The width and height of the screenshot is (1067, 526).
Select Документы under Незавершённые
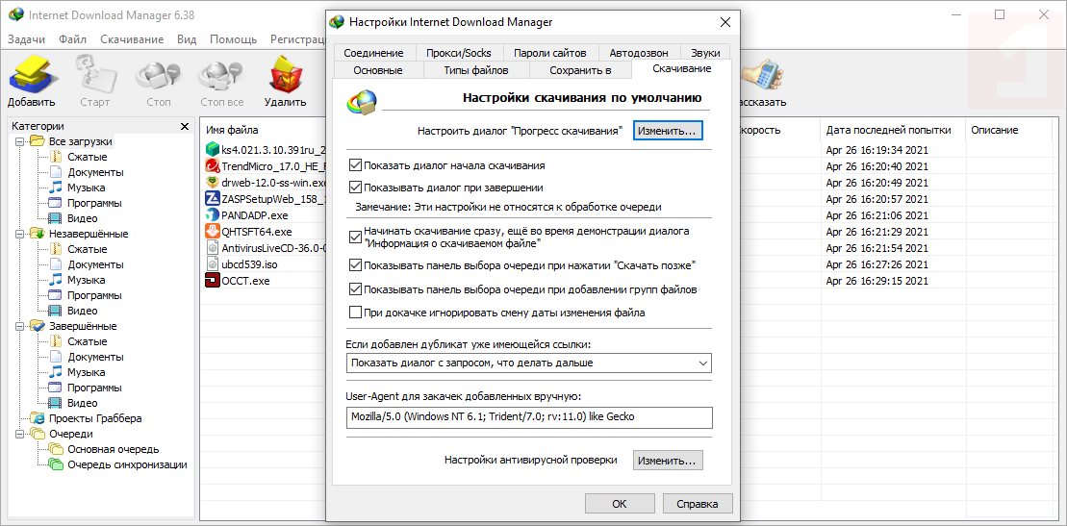click(x=95, y=264)
